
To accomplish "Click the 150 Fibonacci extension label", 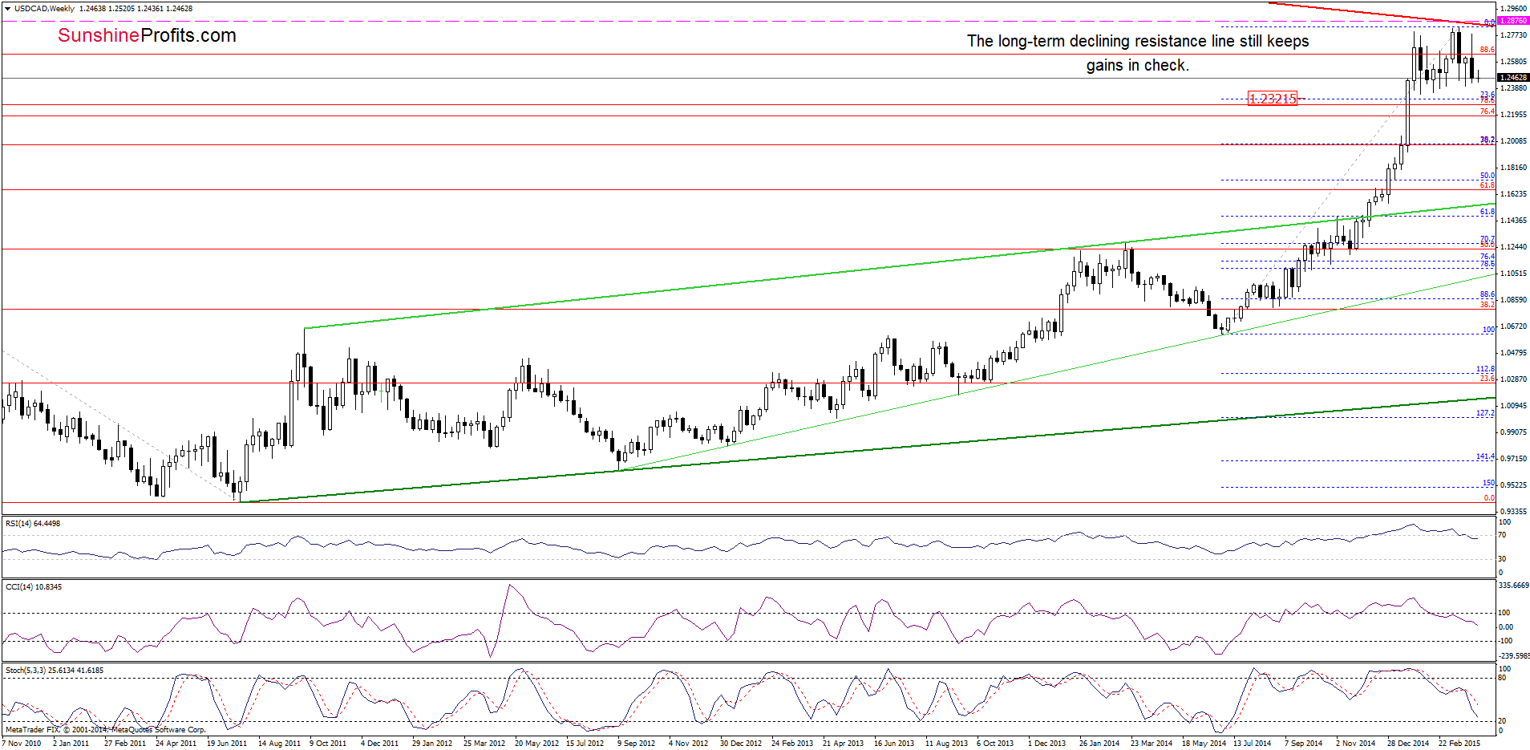I will pos(1488,483).
